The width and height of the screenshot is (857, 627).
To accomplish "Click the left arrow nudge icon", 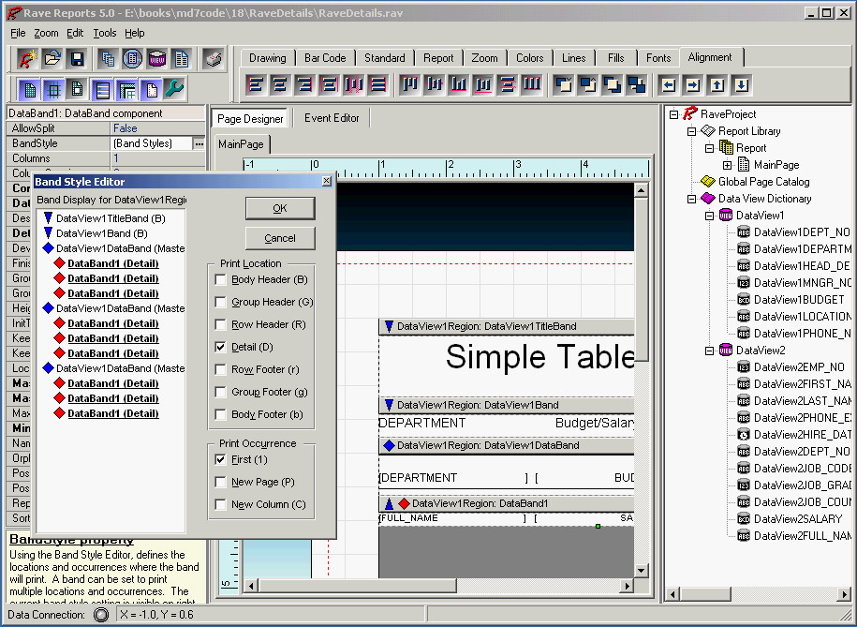I will 668,85.
